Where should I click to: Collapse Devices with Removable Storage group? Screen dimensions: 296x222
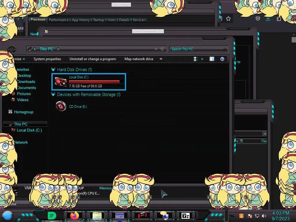(x=53, y=95)
